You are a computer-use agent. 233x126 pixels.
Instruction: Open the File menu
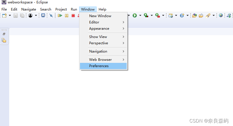point(4,9)
